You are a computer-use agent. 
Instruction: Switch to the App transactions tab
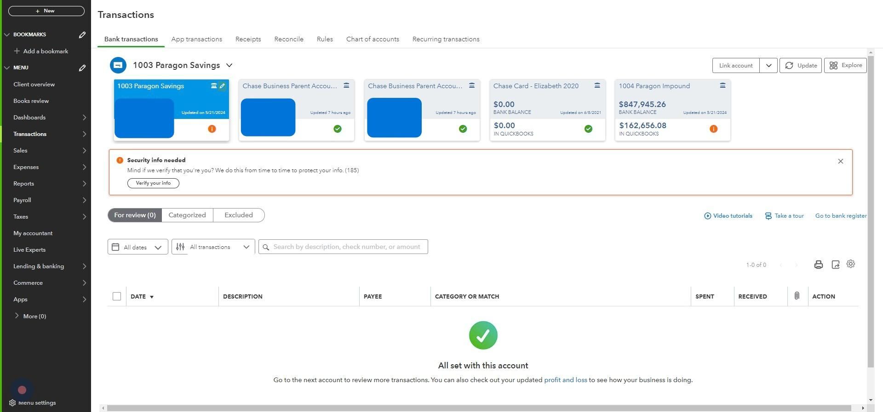tap(197, 40)
